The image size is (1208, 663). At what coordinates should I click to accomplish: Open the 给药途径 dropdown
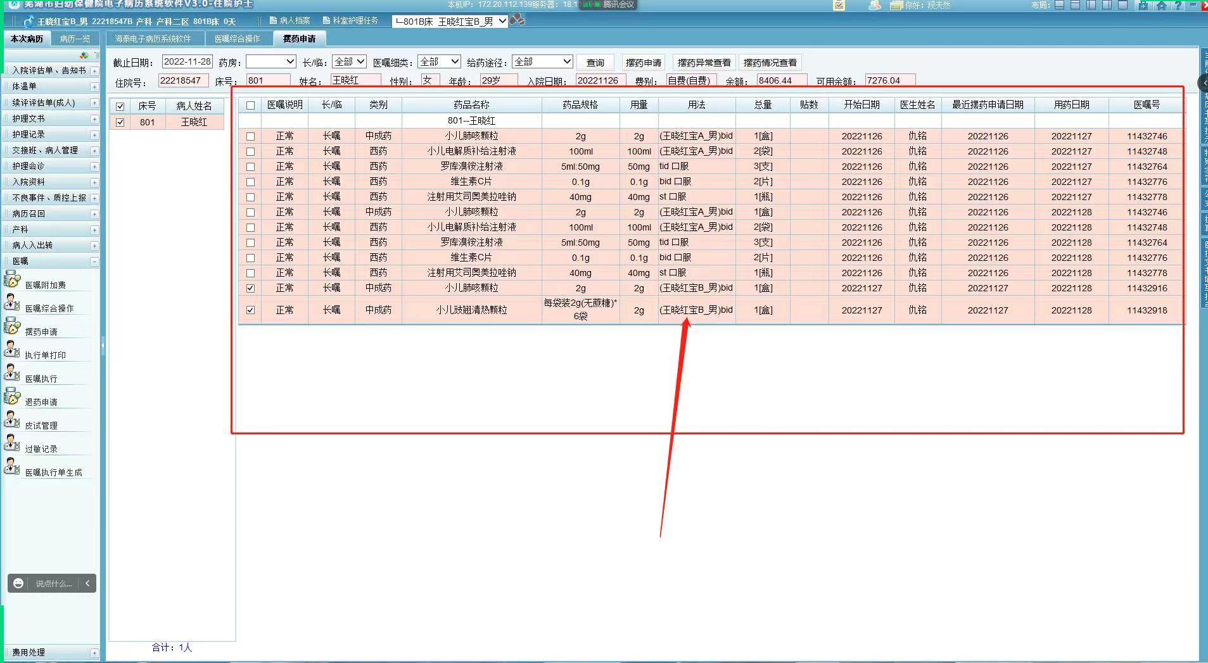(x=542, y=61)
